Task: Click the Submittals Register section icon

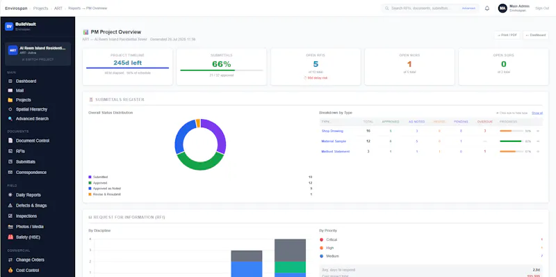Action: pos(91,100)
